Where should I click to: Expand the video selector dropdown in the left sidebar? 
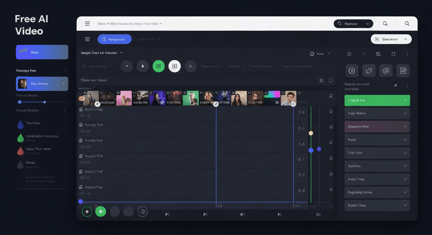click(x=64, y=84)
